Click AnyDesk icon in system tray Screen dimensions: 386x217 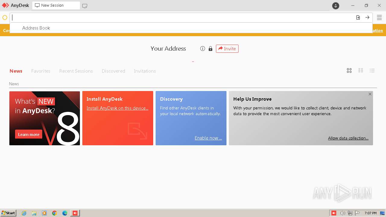coord(334,213)
